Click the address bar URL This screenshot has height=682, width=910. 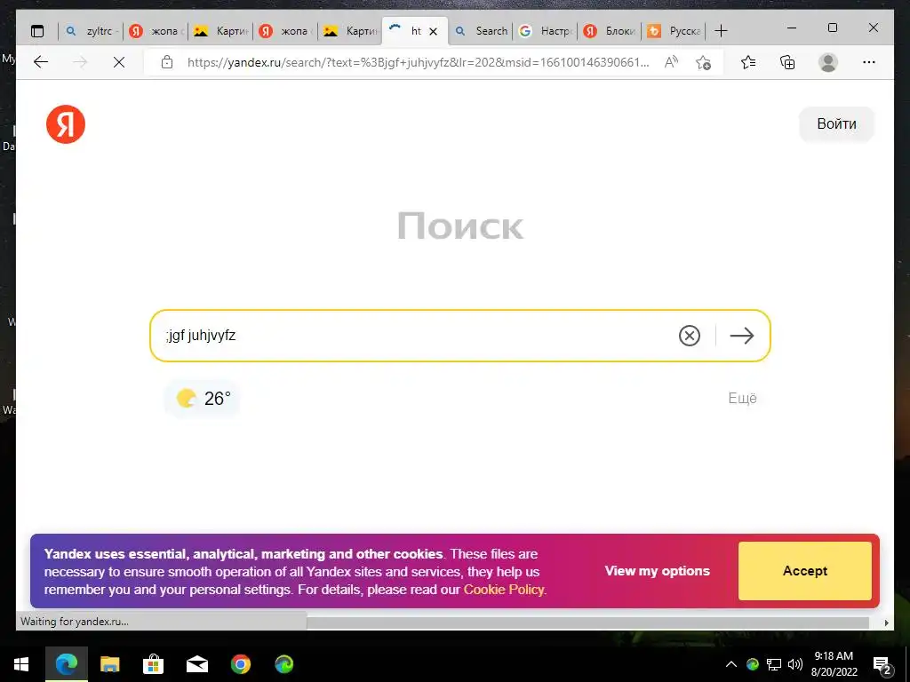coord(418,62)
